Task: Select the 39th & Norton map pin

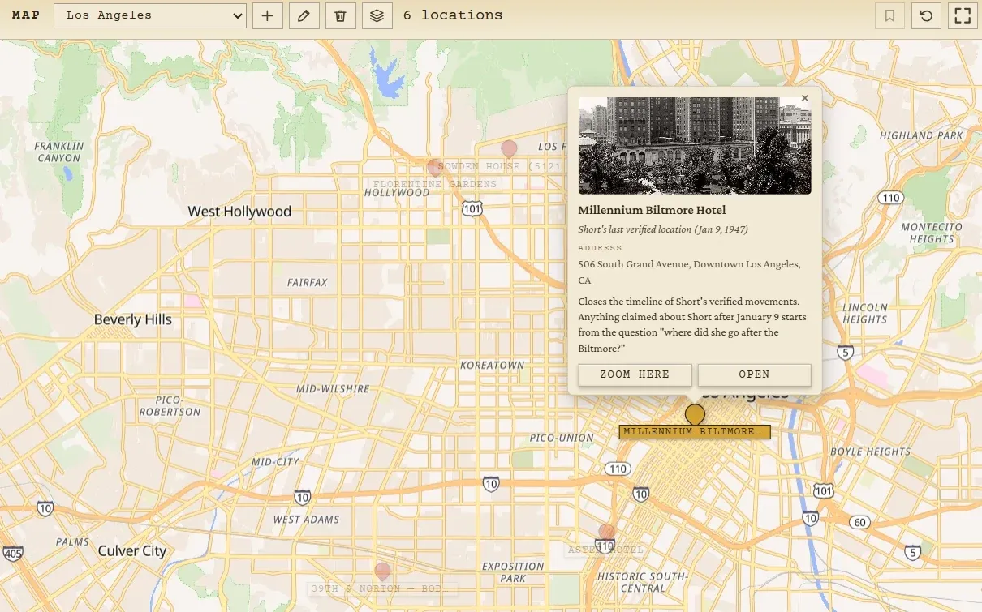Action: 382,571
